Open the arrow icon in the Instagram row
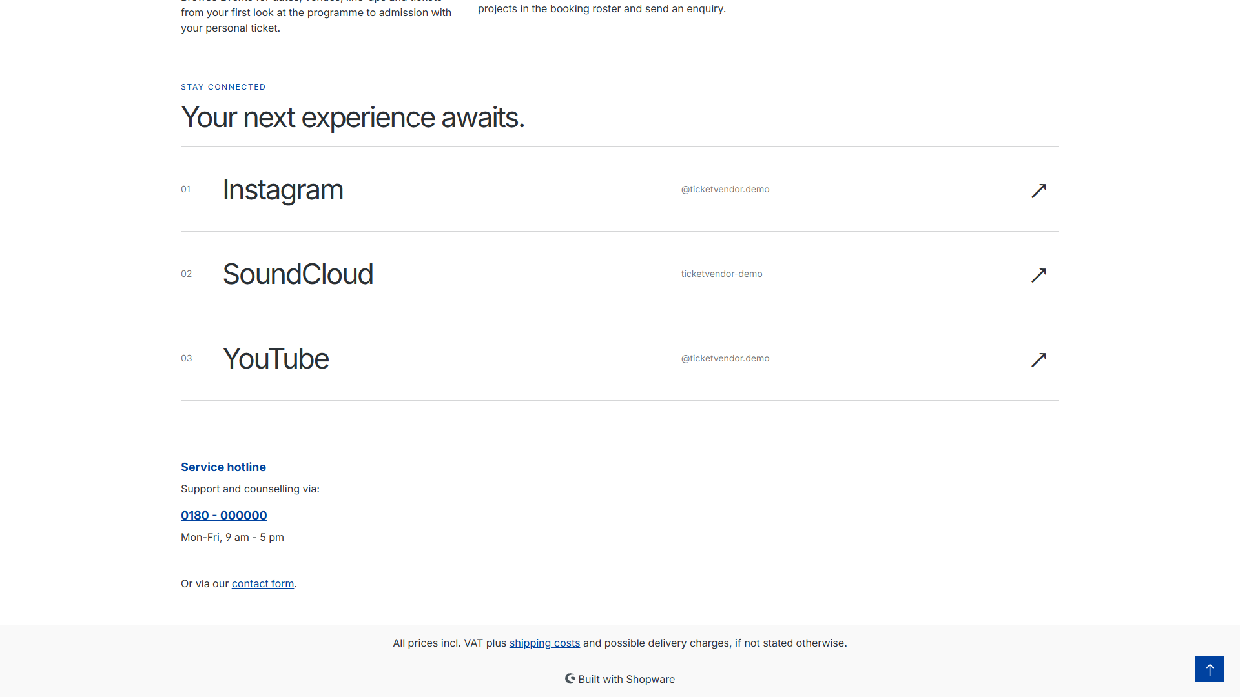The image size is (1240, 697). tap(1038, 190)
